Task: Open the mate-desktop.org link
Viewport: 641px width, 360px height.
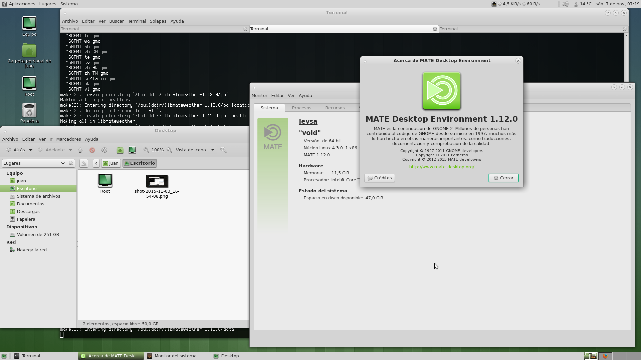Action: pyautogui.click(x=441, y=167)
